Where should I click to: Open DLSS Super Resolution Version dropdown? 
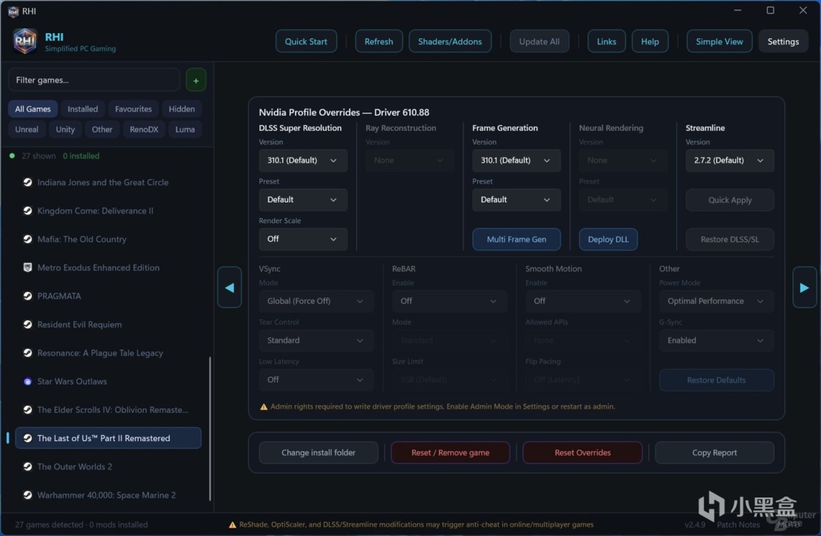click(x=303, y=160)
